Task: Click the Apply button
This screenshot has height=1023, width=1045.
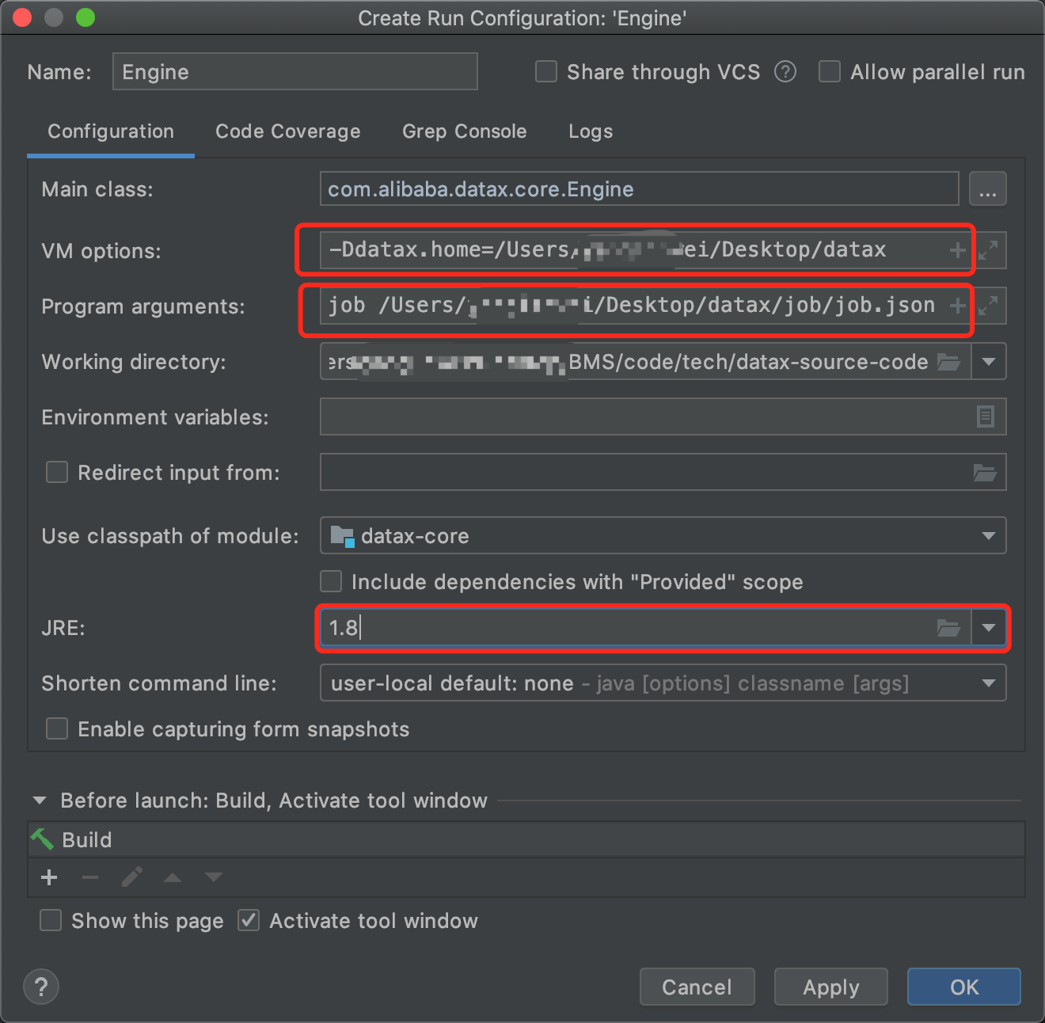Action: 831,987
